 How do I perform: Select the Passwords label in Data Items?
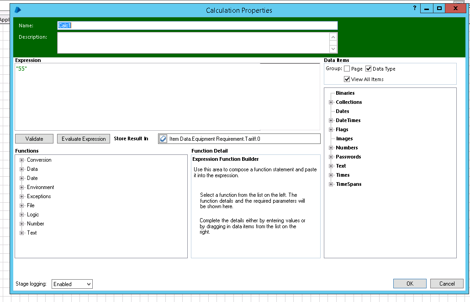coord(349,157)
